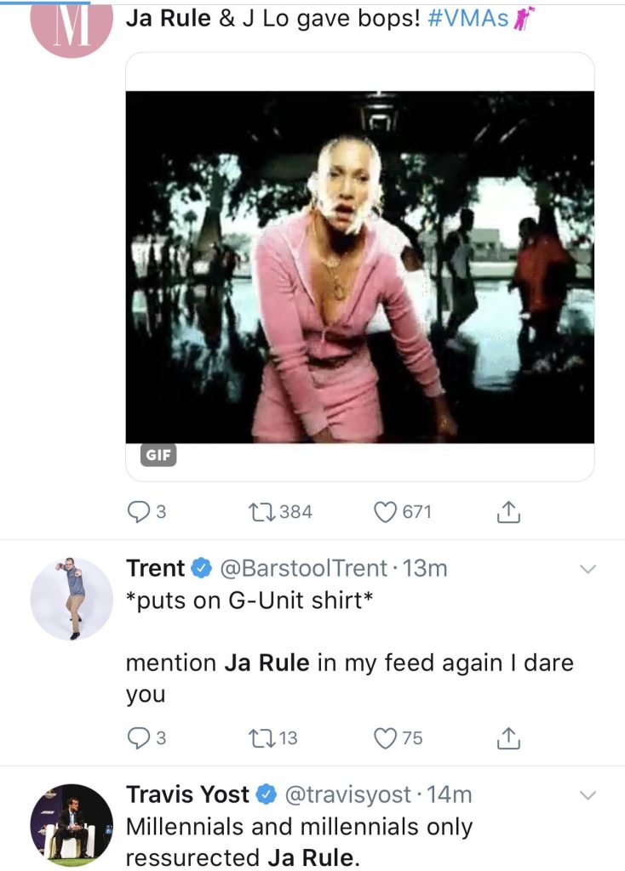Like the tweet with 671 likes
This screenshot has width=625, height=871.
[403, 512]
